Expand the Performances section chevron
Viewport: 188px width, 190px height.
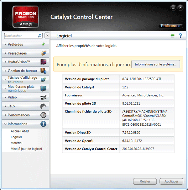(x=5, y=115)
